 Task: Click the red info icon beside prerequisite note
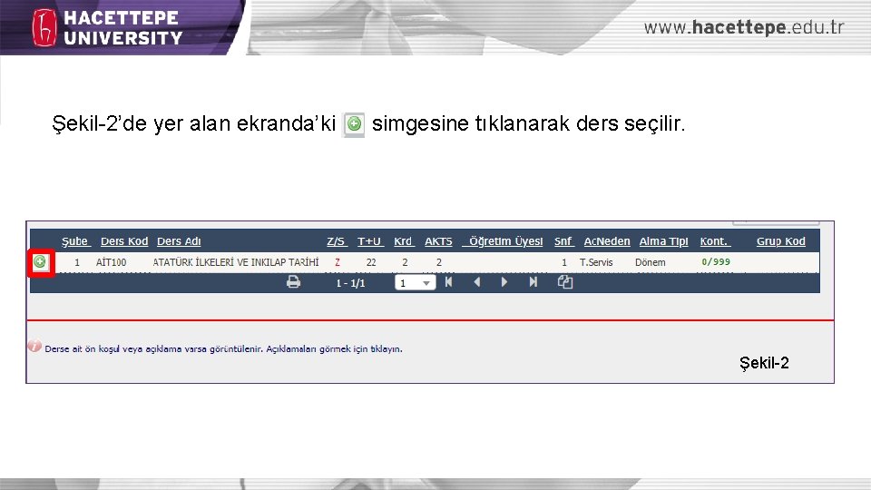pyautogui.click(x=34, y=346)
